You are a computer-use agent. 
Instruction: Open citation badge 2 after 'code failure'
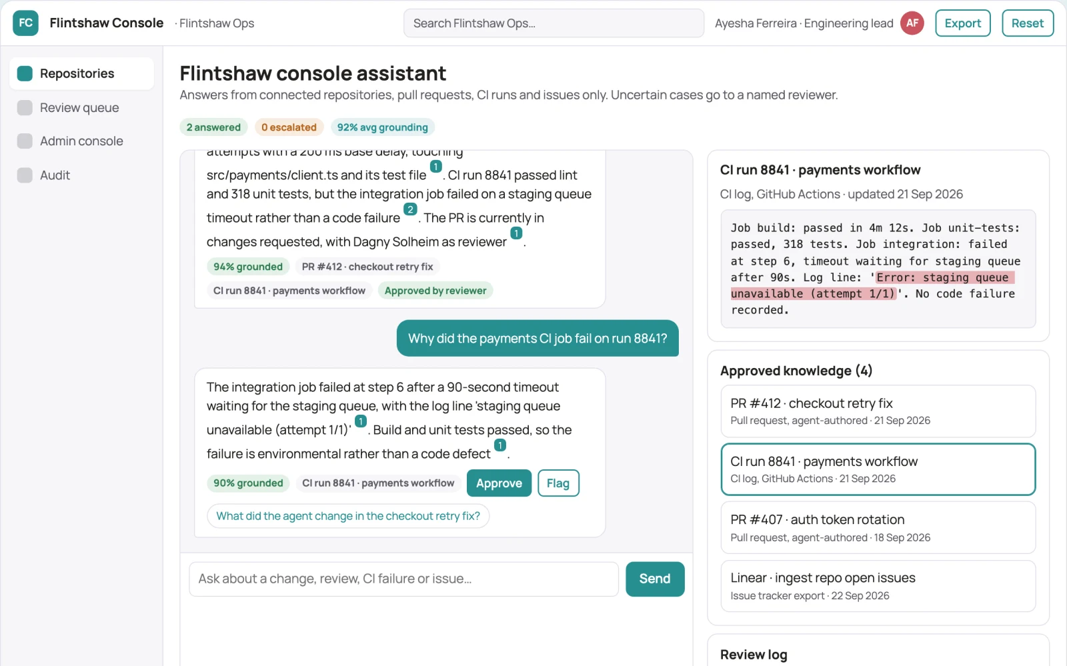pos(410,209)
